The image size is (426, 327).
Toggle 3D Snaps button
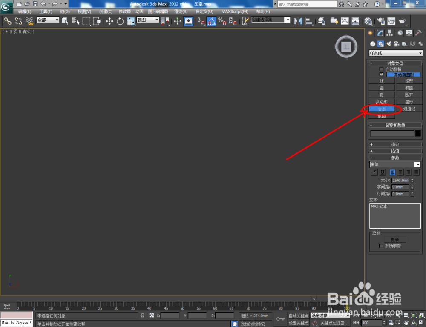[201, 21]
